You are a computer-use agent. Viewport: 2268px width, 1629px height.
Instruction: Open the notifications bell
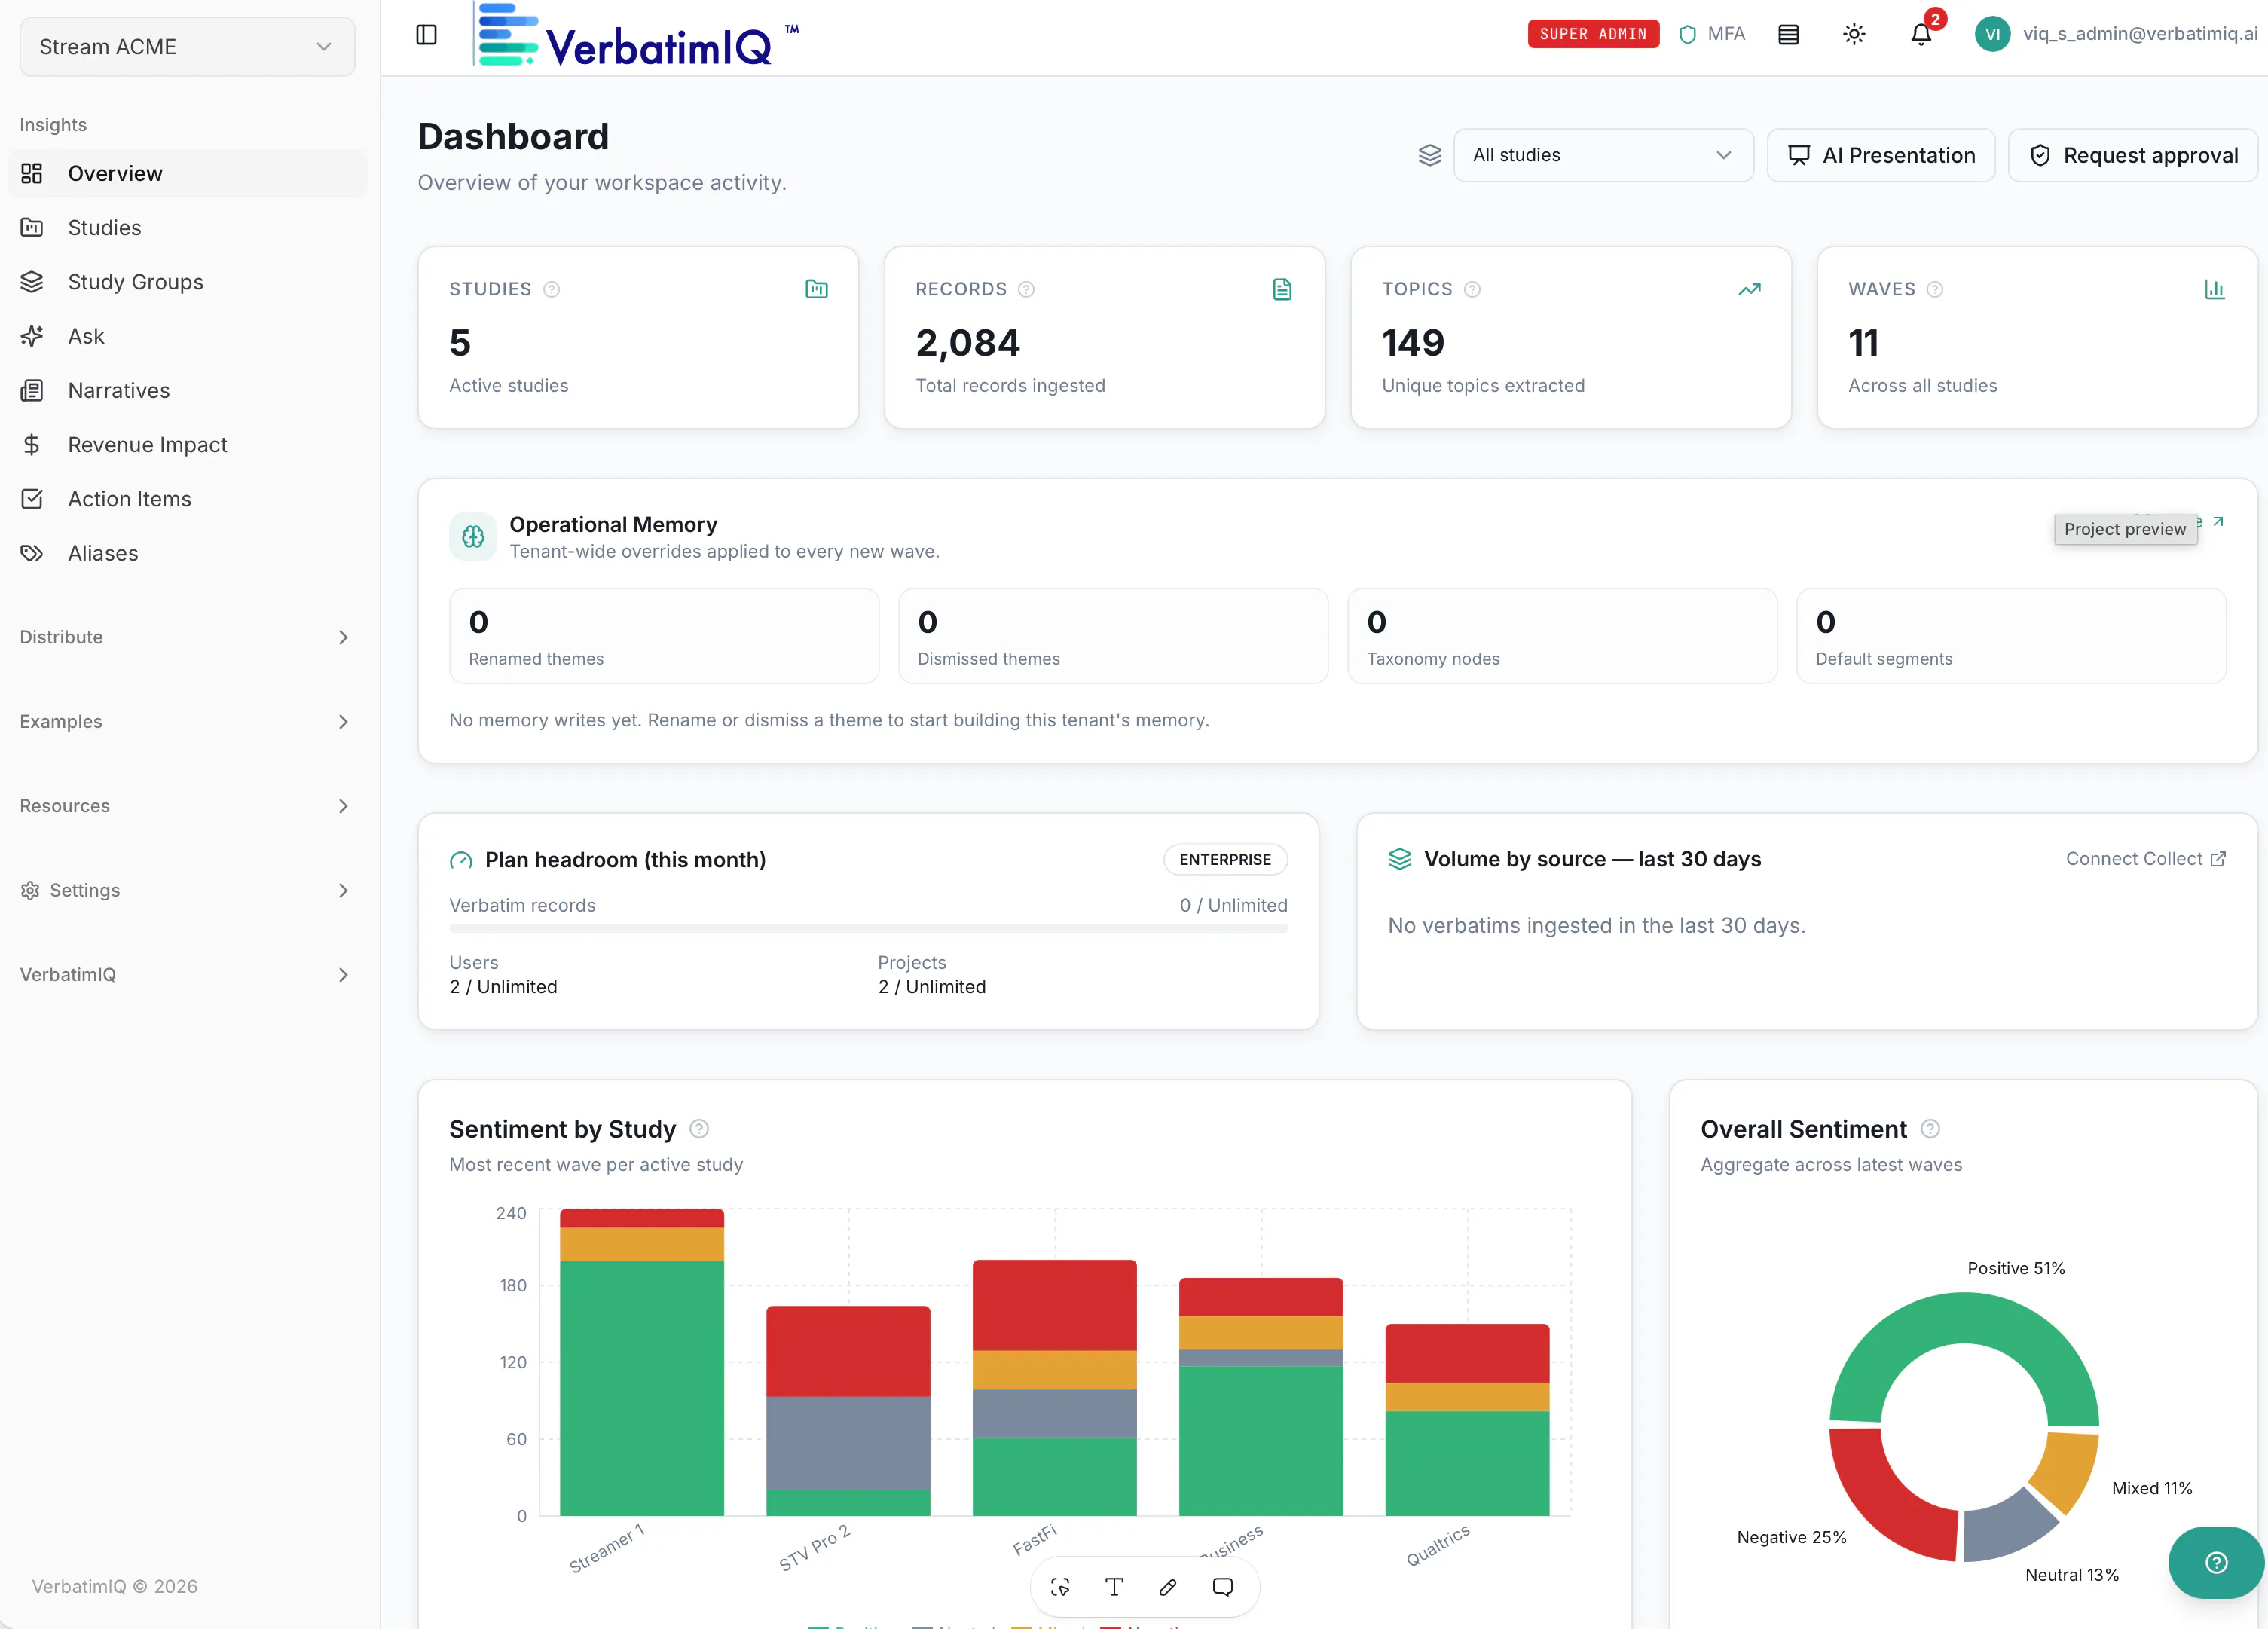click(1921, 35)
